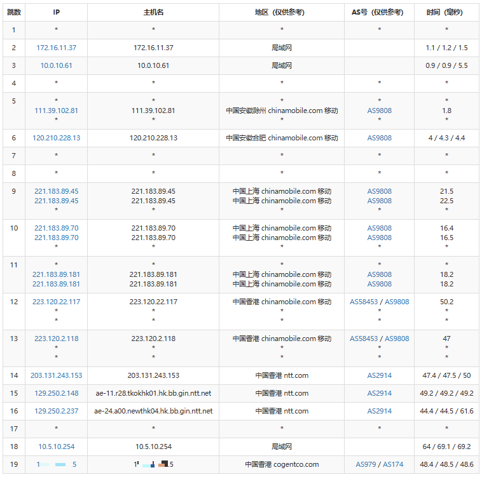Screen dimensions: 482x477
Task: Open the 223.120.2.118 IP link in hop 13
Action: pos(57,339)
